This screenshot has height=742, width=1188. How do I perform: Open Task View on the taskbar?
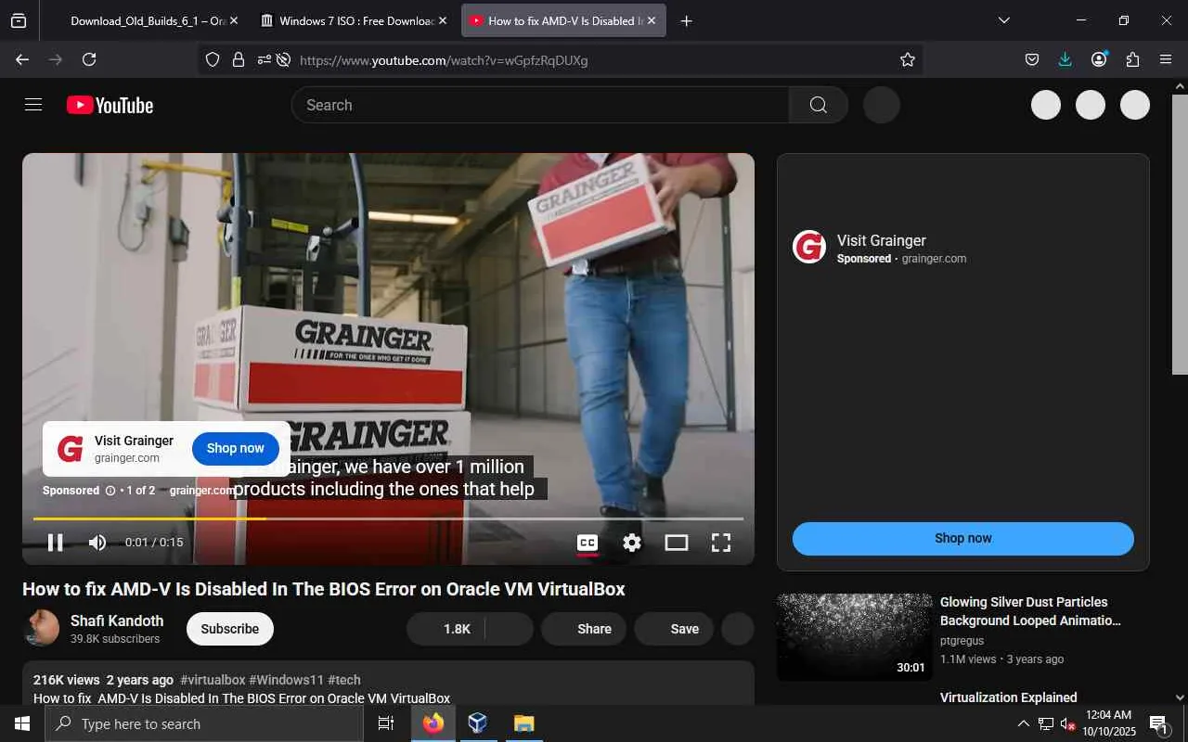pyautogui.click(x=386, y=723)
